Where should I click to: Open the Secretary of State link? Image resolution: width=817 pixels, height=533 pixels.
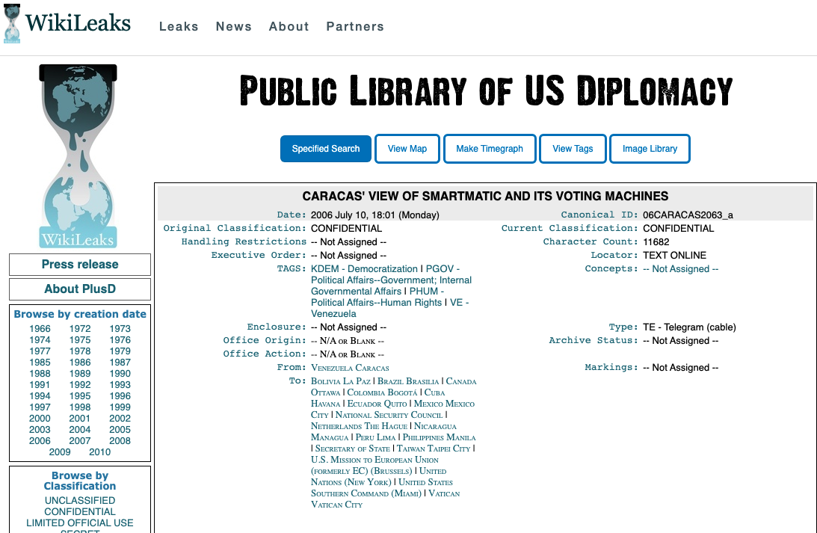[x=353, y=449]
